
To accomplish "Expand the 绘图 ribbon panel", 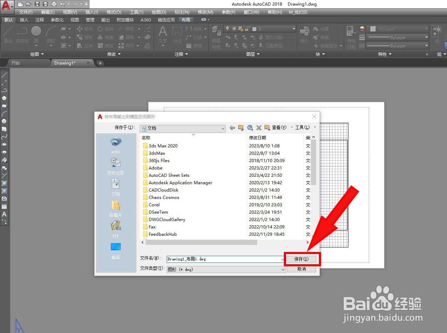I will pyautogui.click(x=37, y=54).
